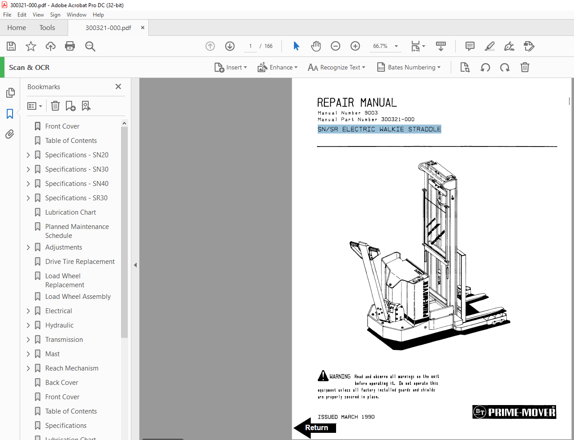Open the Bates Numbering dropdown
Image resolution: width=574 pixels, height=440 pixels.
coord(409,68)
